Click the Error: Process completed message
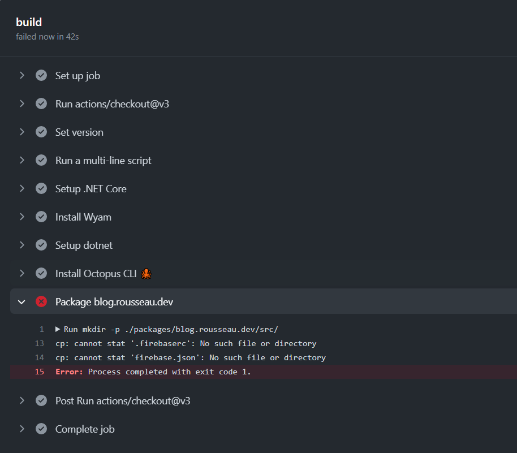 point(153,372)
